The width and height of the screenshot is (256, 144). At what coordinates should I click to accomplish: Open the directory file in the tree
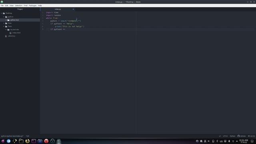click(12, 36)
